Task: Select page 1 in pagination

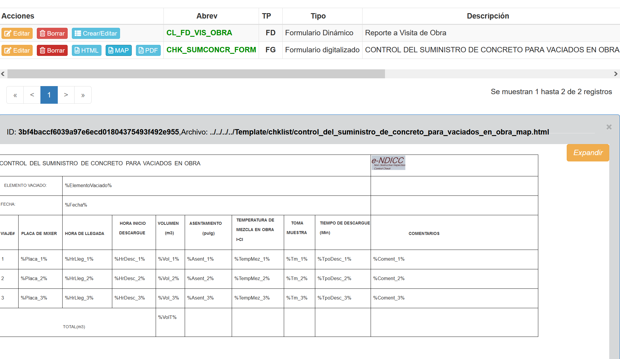Action: coord(49,95)
